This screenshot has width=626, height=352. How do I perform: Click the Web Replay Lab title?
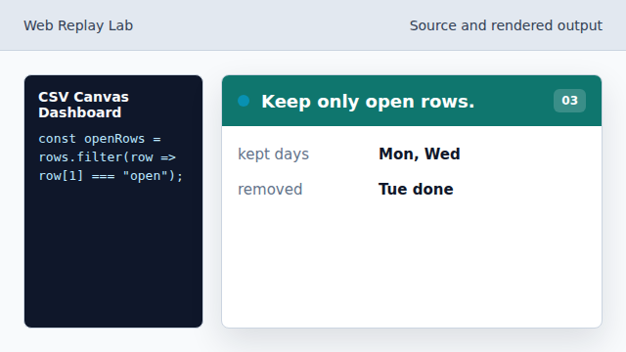[x=78, y=25]
